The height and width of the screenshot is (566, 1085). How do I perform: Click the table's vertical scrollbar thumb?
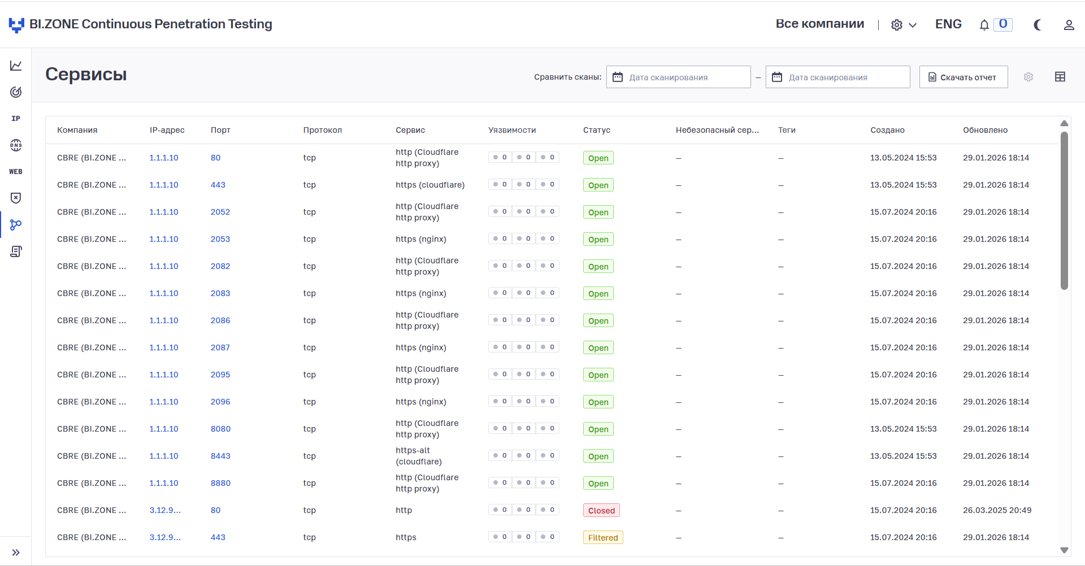(x=1064, y=210)
